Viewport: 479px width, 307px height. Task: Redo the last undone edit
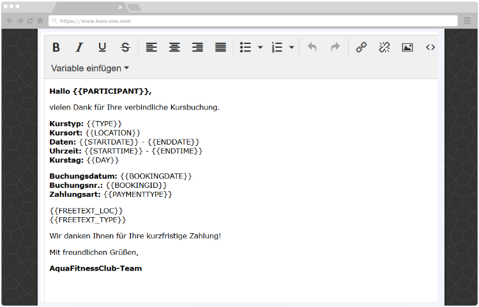click(x=335, y=47)
